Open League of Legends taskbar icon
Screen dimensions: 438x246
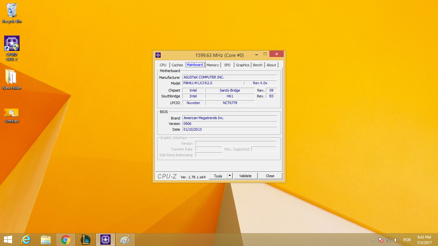pyautogui.click(x=86, y=240)
